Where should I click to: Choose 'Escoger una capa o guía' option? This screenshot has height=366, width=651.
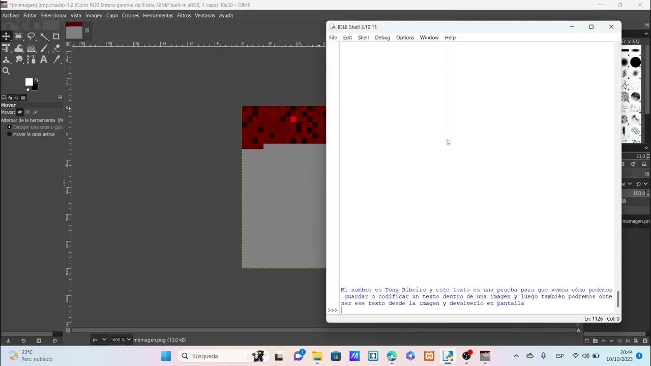tap(35, 127)
